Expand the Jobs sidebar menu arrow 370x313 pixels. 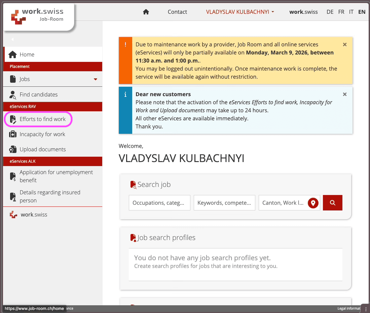click(96, 79)
